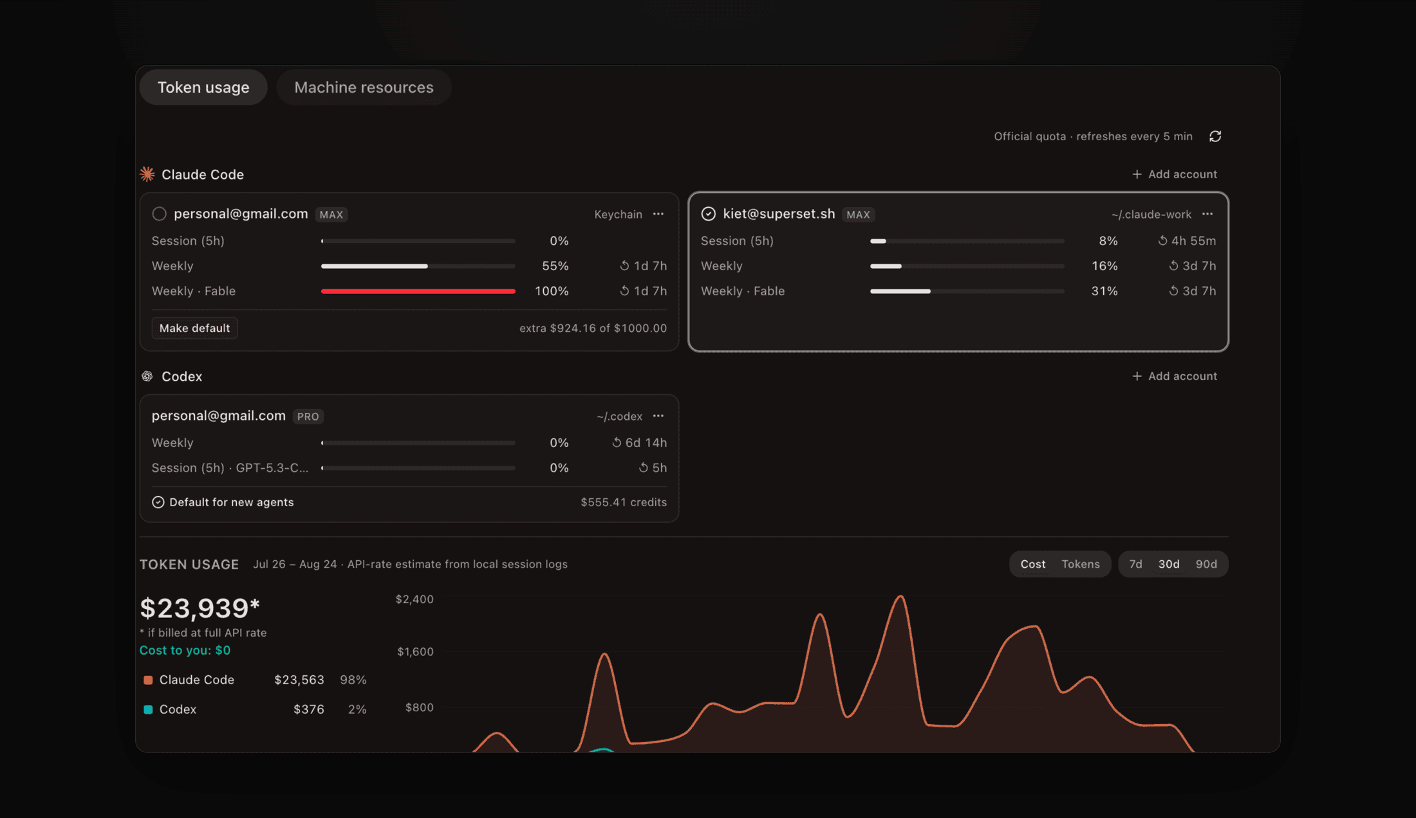The image size is (1416, 818).
Task: Click the reset icon beside Codex session 5h
Action: (x=643, y=468)
